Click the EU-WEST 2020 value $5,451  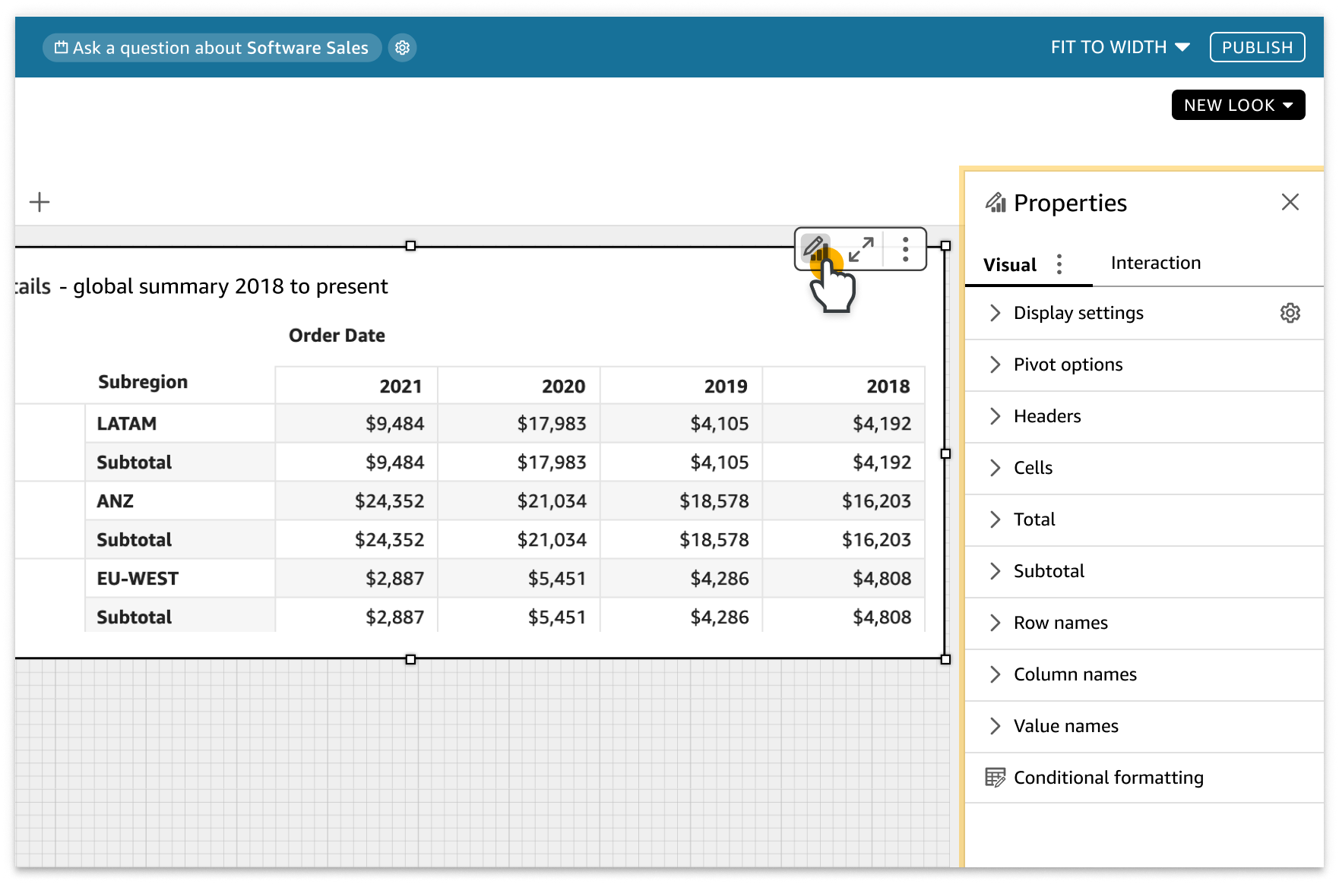(x=557, y=579)
